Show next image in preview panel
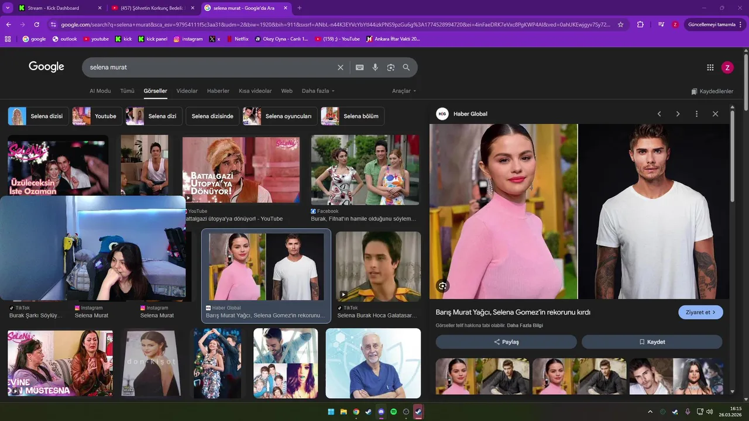 (678, 114)
